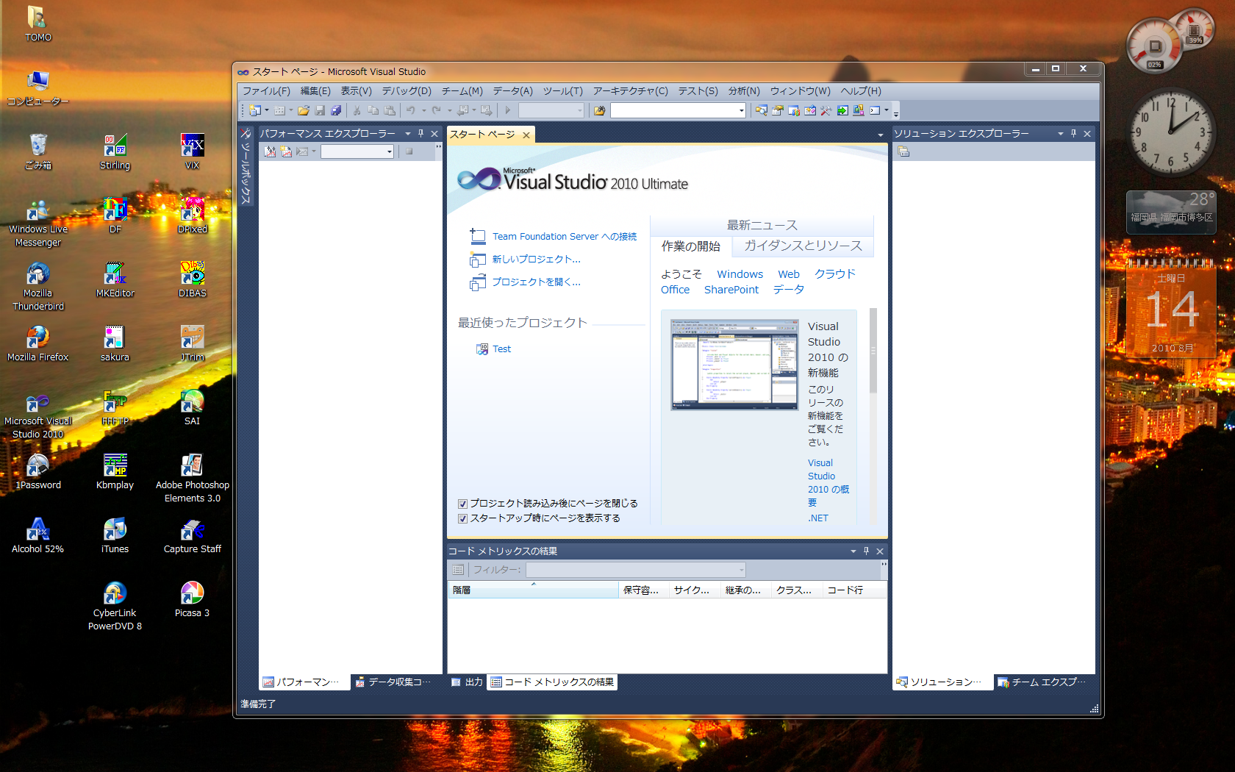
Task: Click the Save disk toolbar icon
Action: (320, 110)
